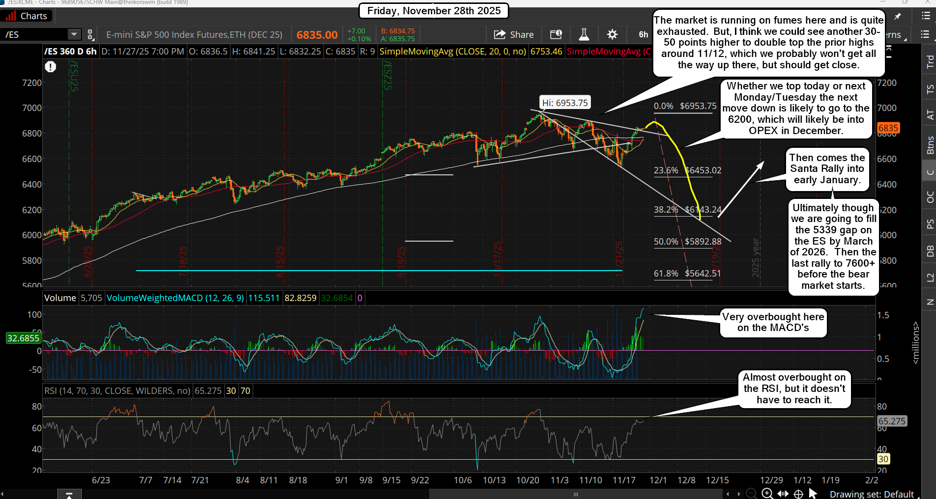
Task: Click the symbol link chain icon
Action: click(90, 34)
